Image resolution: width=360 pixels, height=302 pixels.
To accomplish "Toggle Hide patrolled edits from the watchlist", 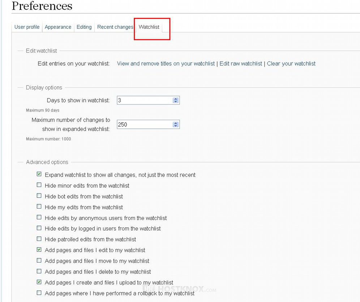I will tap(39, 239).
